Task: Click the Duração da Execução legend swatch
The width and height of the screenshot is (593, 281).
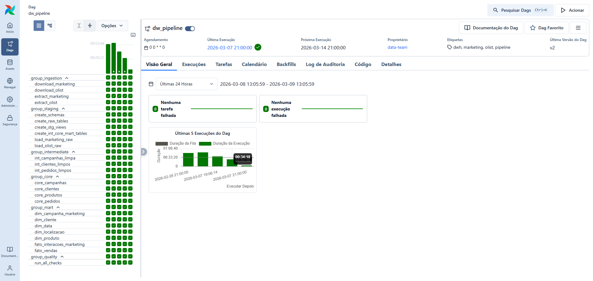Action: tap(205, 143)
